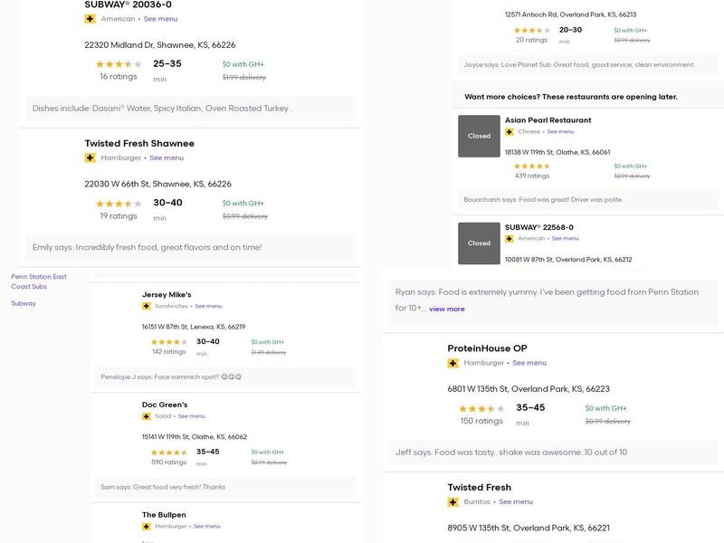Select the Subway sidebar link

point(24,303)
